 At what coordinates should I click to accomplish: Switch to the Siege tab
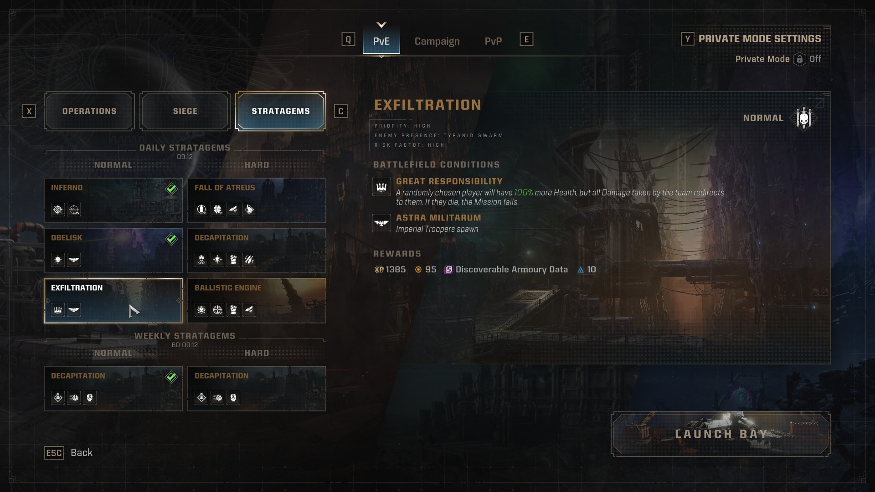coord(185,111)
